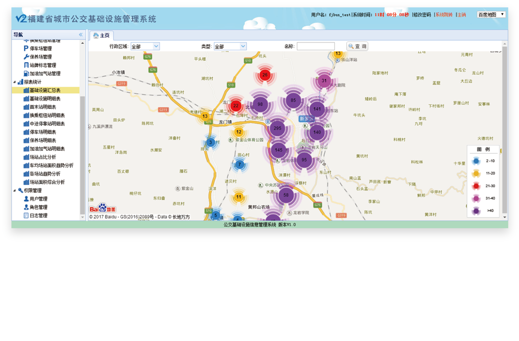Click the purple cluster marker 58

click(286, 195)
